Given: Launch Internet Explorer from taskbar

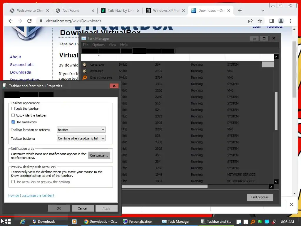Looking at the screenshot, I should coord(23,221).
